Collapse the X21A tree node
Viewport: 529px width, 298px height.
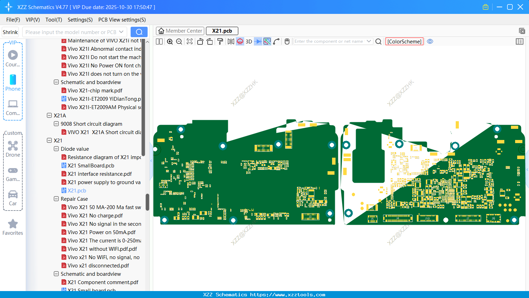(49, 115)
